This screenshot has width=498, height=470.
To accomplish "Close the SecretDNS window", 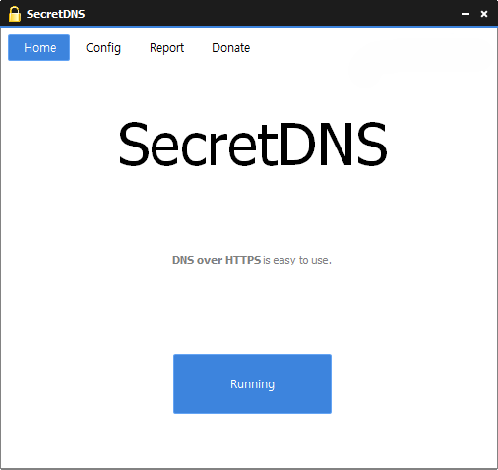I will [x=484, y=14].
